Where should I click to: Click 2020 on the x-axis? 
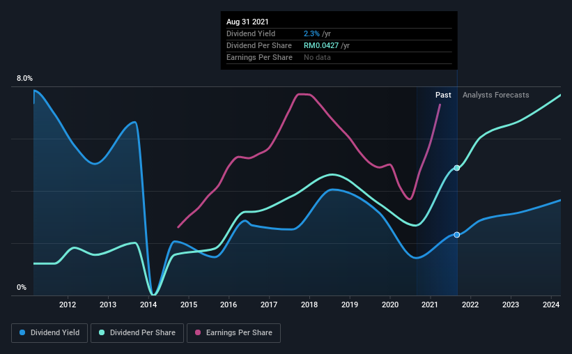point(390,305)
